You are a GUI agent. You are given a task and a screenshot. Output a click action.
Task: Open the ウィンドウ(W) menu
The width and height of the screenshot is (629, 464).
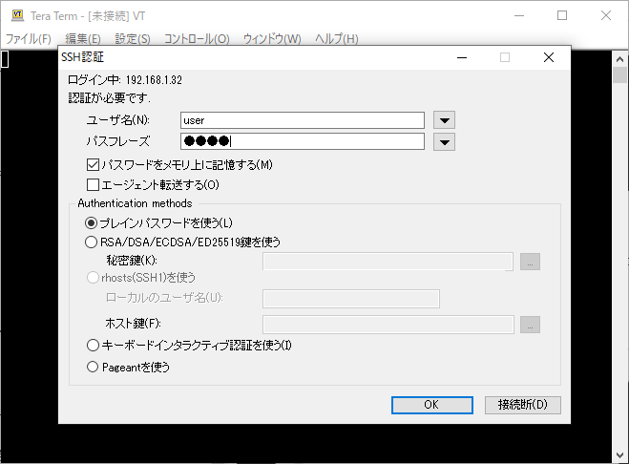point(272,39)
